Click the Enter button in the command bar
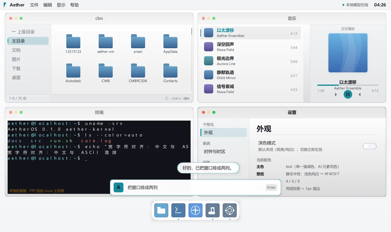 (272, 187)
